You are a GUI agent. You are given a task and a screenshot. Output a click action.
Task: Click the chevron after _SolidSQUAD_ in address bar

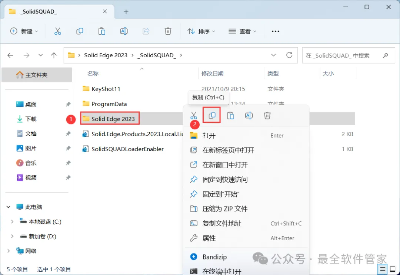click(x=181, y=55)
